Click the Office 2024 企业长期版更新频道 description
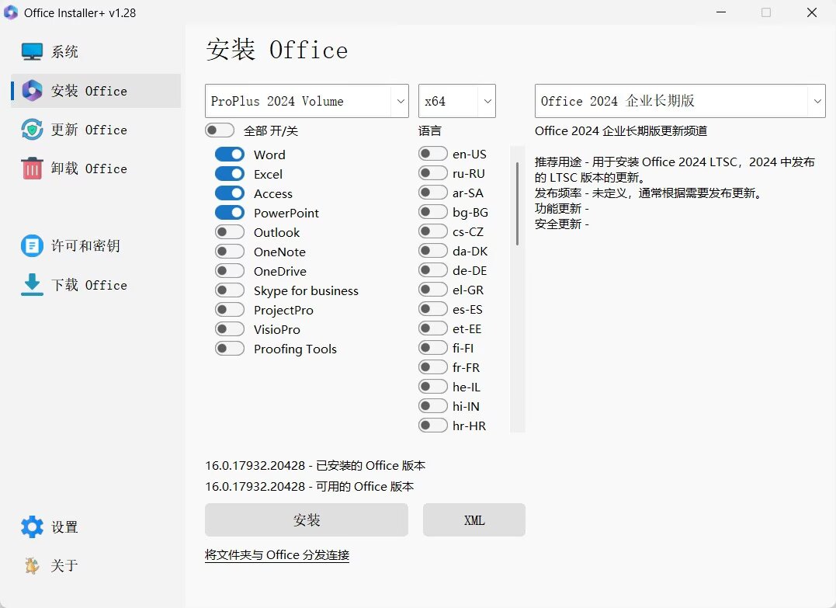The width and height of the screenshot is (836, 608). coord(621,130)
